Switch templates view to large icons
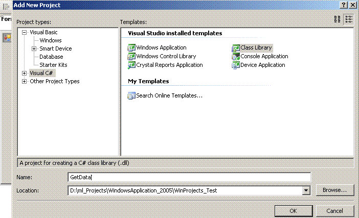Image resolution: width=359 pixels, height=218 pixels. click(337, 19)
